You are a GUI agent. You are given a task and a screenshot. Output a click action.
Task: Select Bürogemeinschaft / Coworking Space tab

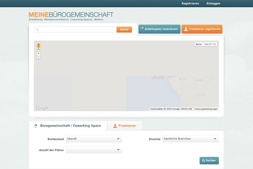(68, 126)
